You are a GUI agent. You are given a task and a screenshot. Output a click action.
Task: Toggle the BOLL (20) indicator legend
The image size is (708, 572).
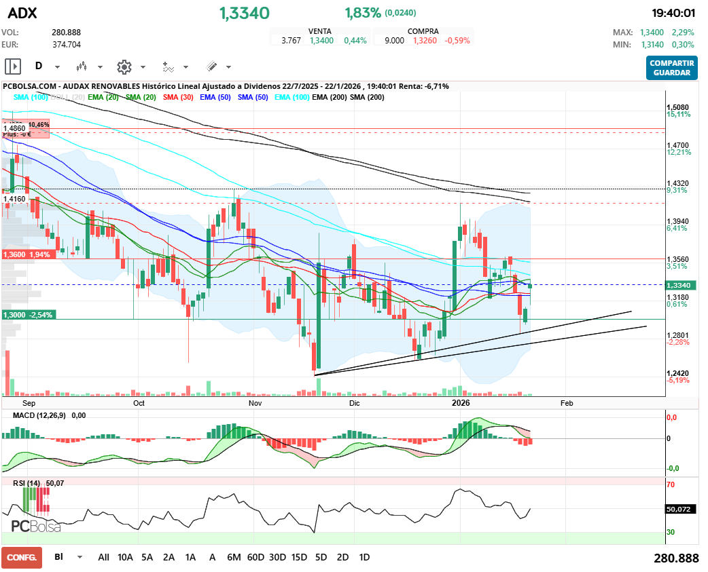(x=68, y=98)
